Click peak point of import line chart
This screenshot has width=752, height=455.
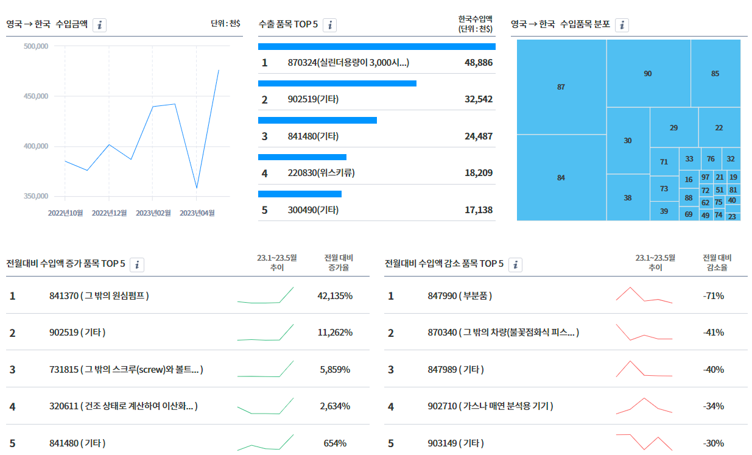coord(218,70)
